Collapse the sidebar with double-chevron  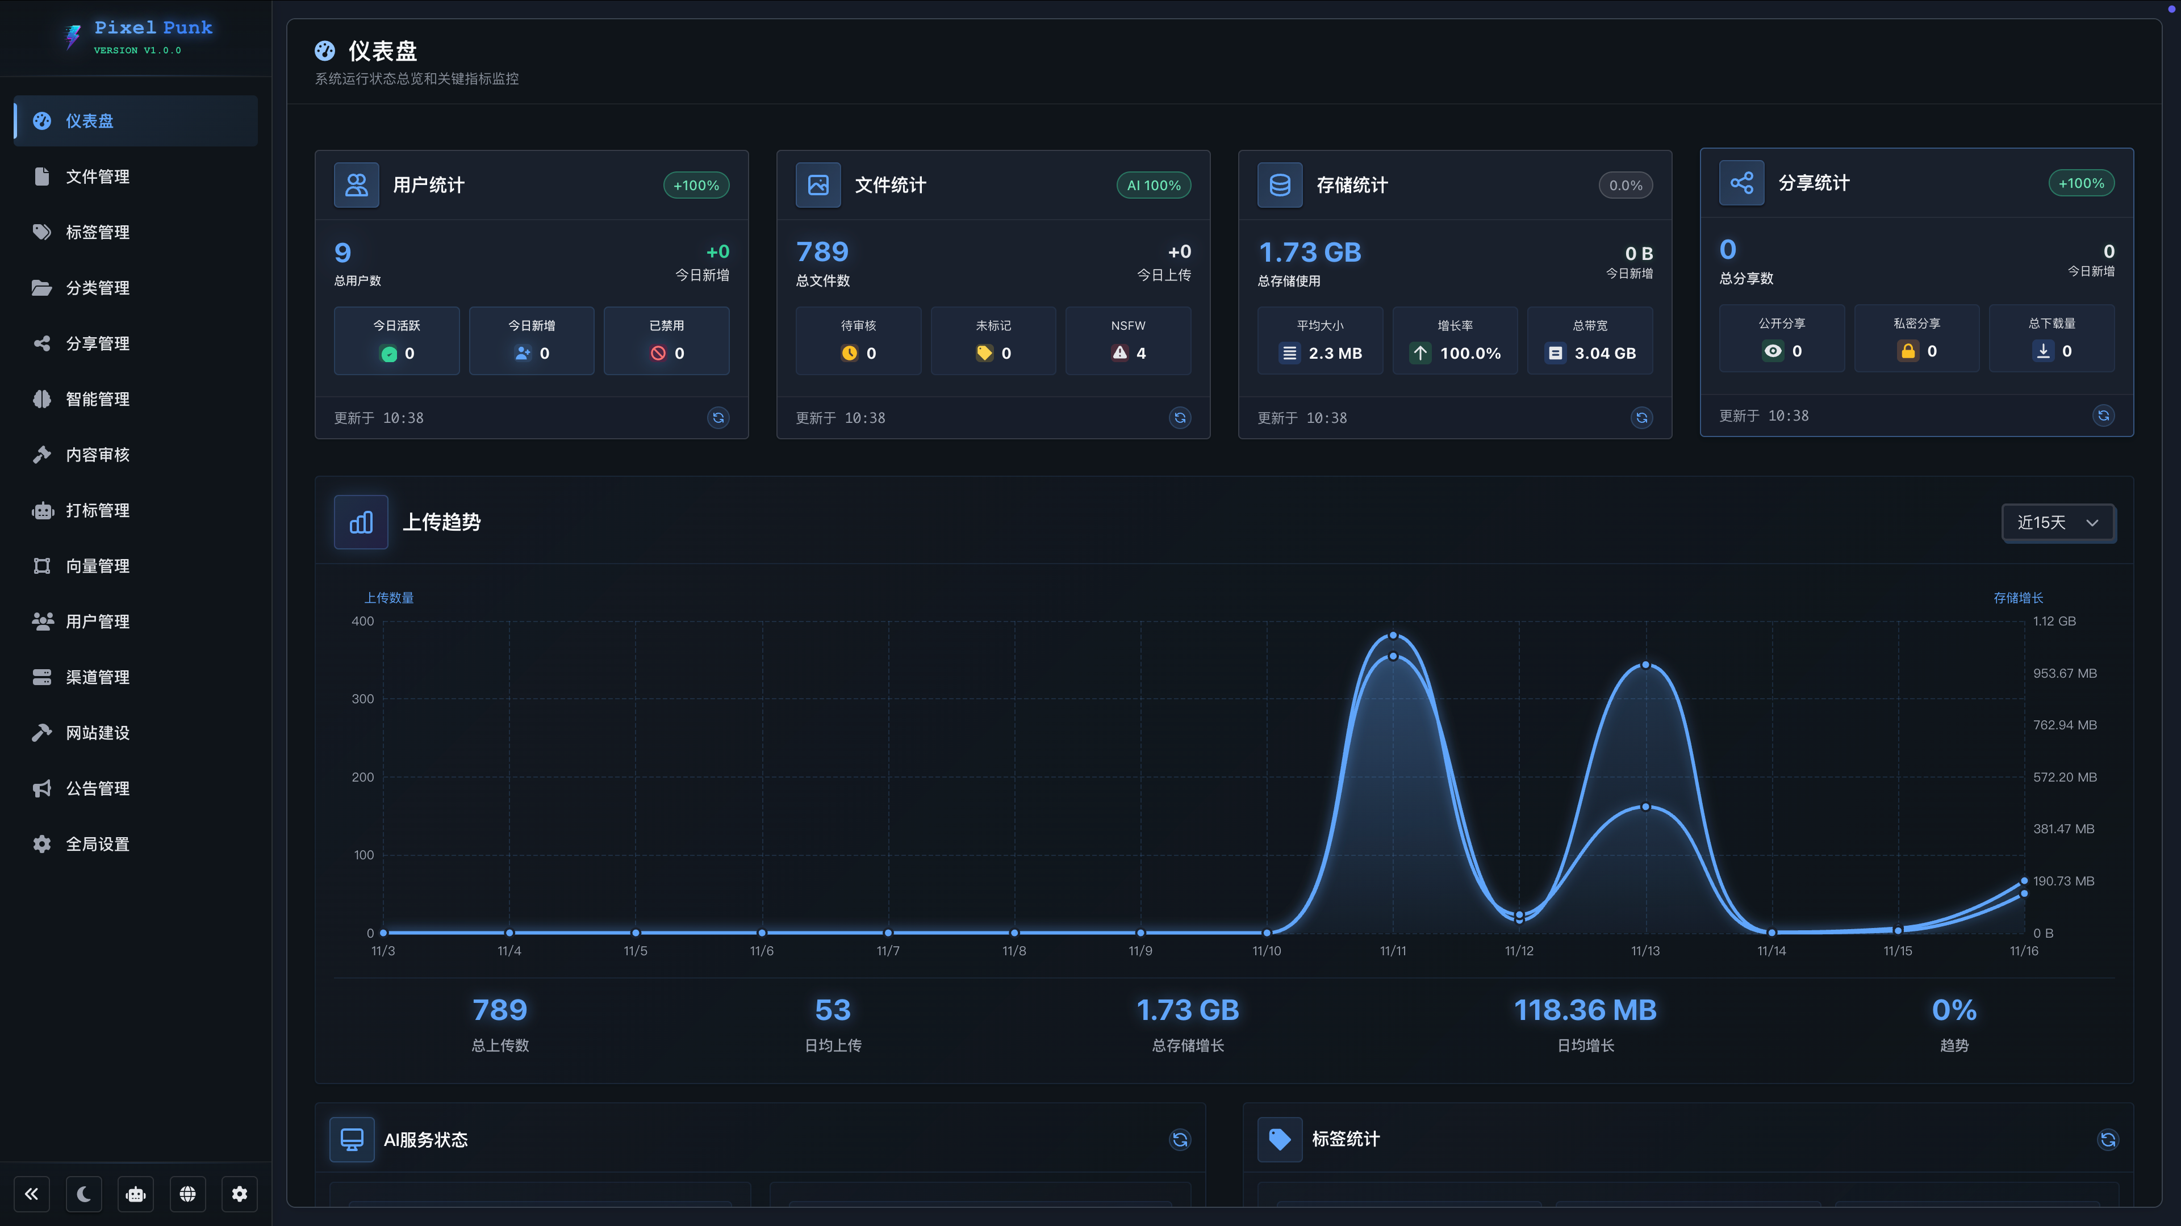(31, 1194)
